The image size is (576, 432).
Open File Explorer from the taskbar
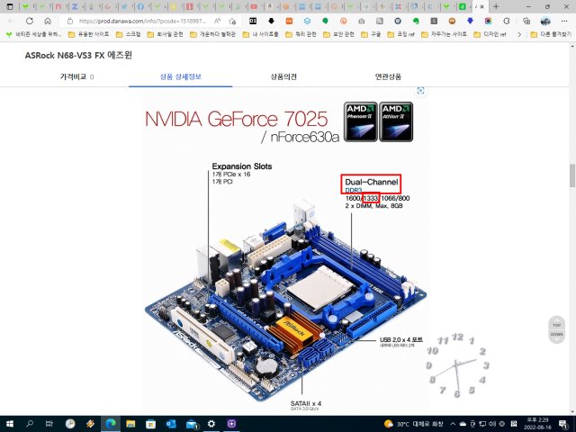coord(130,424)
